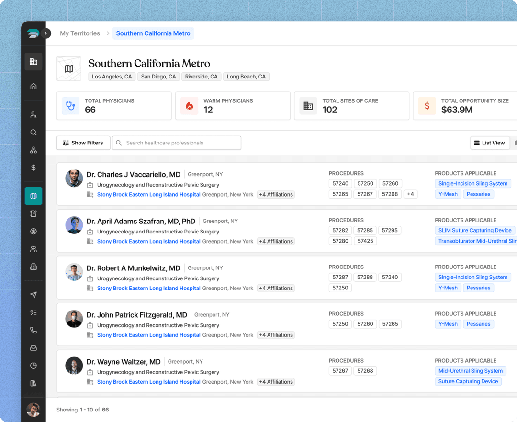Open the territories map icon in sidebar

click(34, 196)
